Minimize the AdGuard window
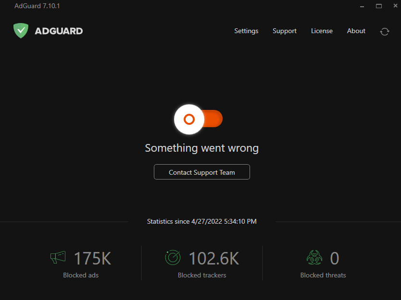The width and height of the screenshot is (401, 300). [361, 6]
